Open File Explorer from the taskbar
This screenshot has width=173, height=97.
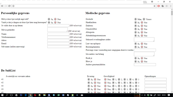coord(44,95)
